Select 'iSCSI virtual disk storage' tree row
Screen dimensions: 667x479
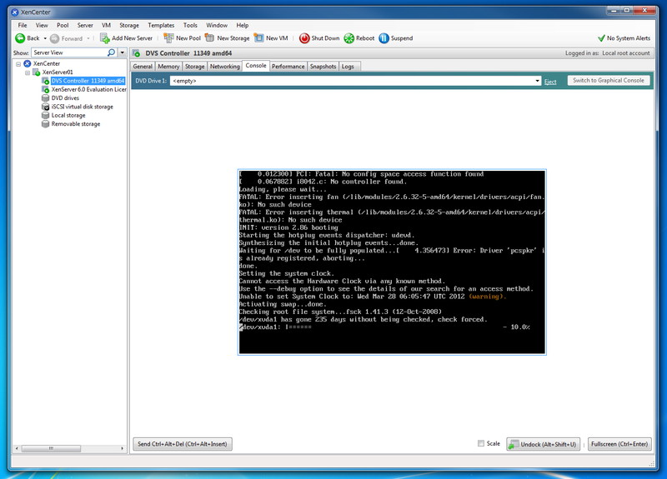pos(82,107)
